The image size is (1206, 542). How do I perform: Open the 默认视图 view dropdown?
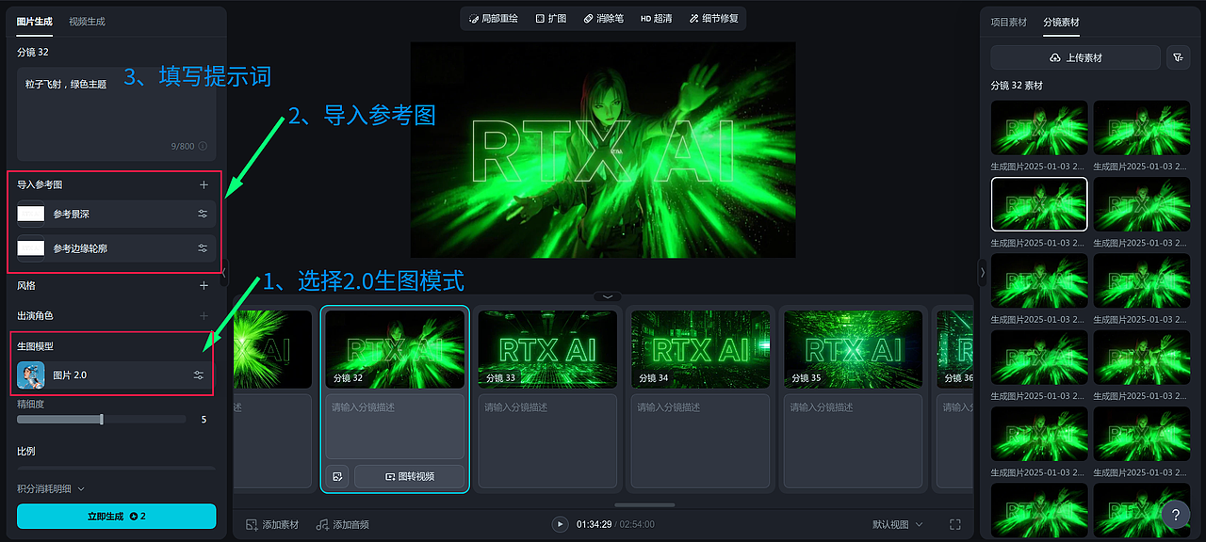[897, 524]
